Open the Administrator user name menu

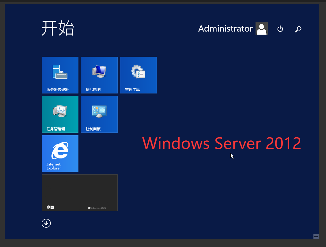pos(226,28)
